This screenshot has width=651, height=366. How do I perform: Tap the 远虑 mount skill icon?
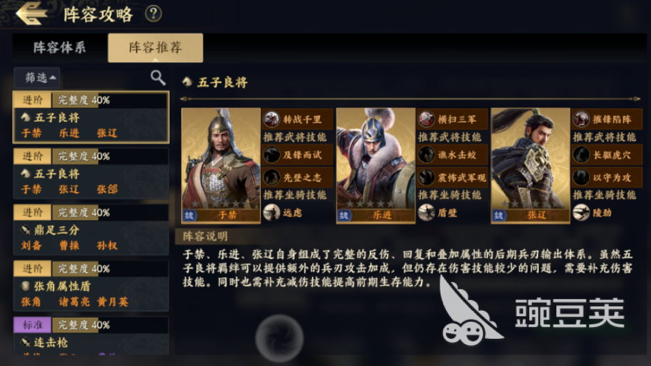[x=272, y=213]
